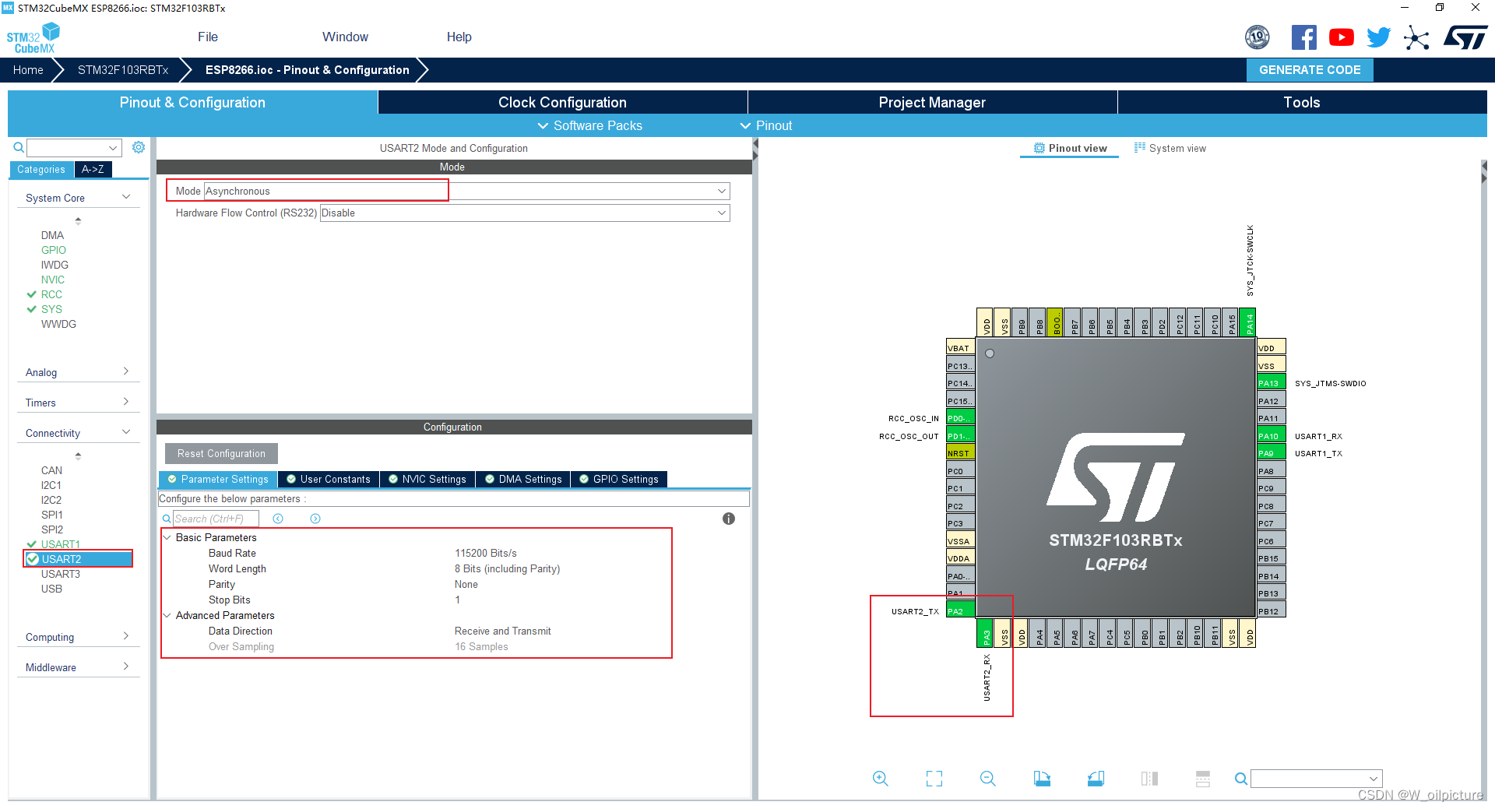Open the USART2 Mode dropdown
The height and width of the screenshot is (809, 1495).
[466, 191]
